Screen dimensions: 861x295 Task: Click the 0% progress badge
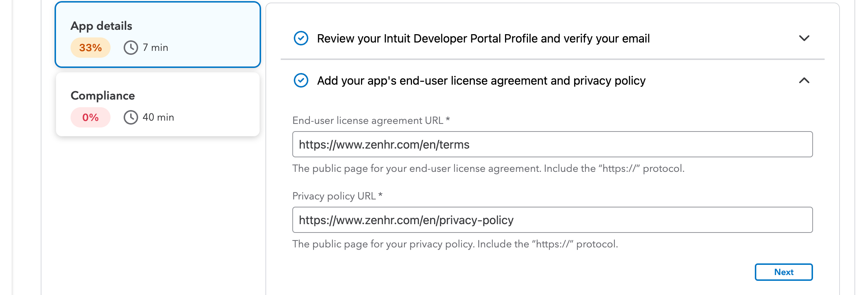pos(91,117)
